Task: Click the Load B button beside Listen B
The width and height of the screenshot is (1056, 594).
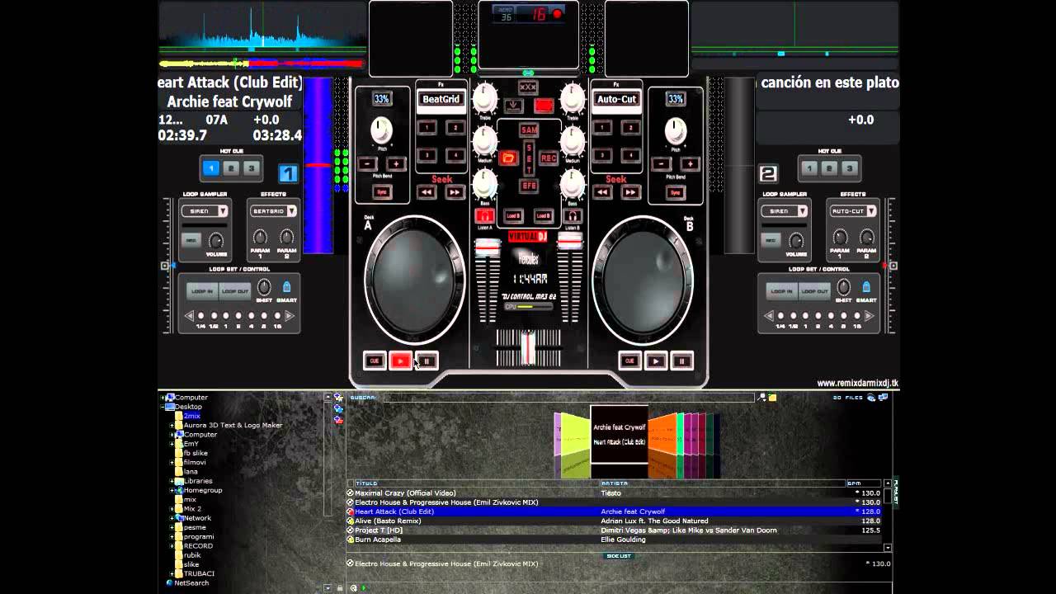Action: [543, 216]
